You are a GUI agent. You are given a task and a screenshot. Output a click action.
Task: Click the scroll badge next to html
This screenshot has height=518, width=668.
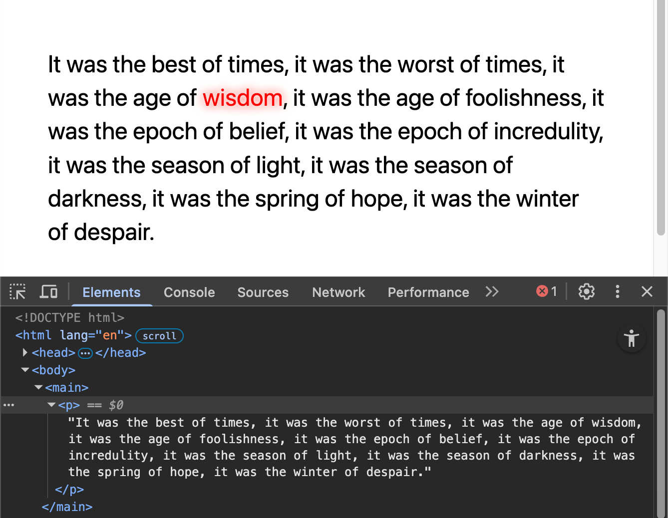pos(159,336)
